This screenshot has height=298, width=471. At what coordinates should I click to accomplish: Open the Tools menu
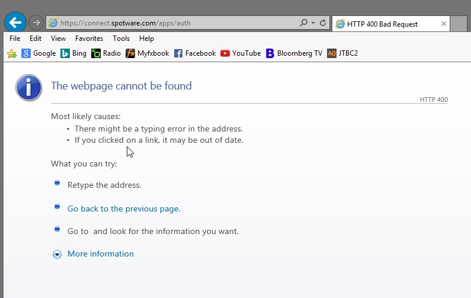121,39
